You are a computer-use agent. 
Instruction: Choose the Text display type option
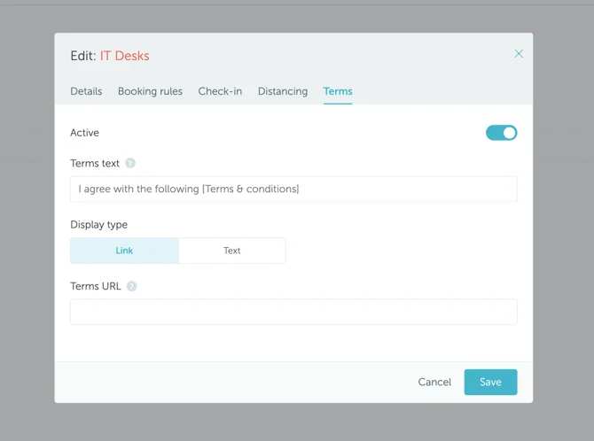pos(231,251)
